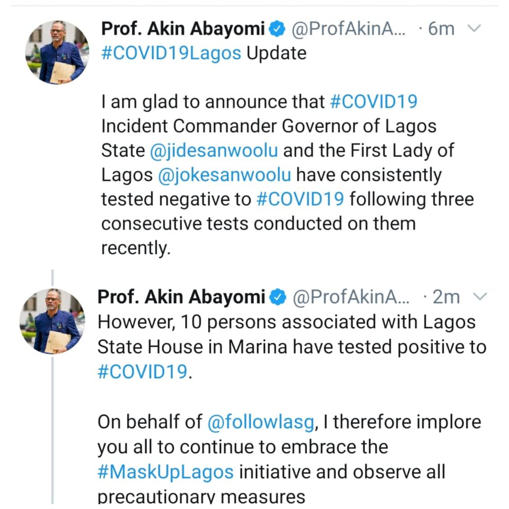Open the #MaskUpLagos hashtag
The height and width of the screenshot is (509, 509).
click(165, 472)
